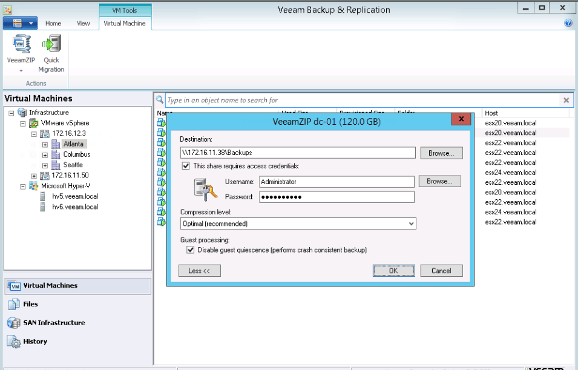This screenshot has height=370, width=578.
Task: Click the Seattle datacenter icon
Action: pyautogui.click(x=56, y=165)
